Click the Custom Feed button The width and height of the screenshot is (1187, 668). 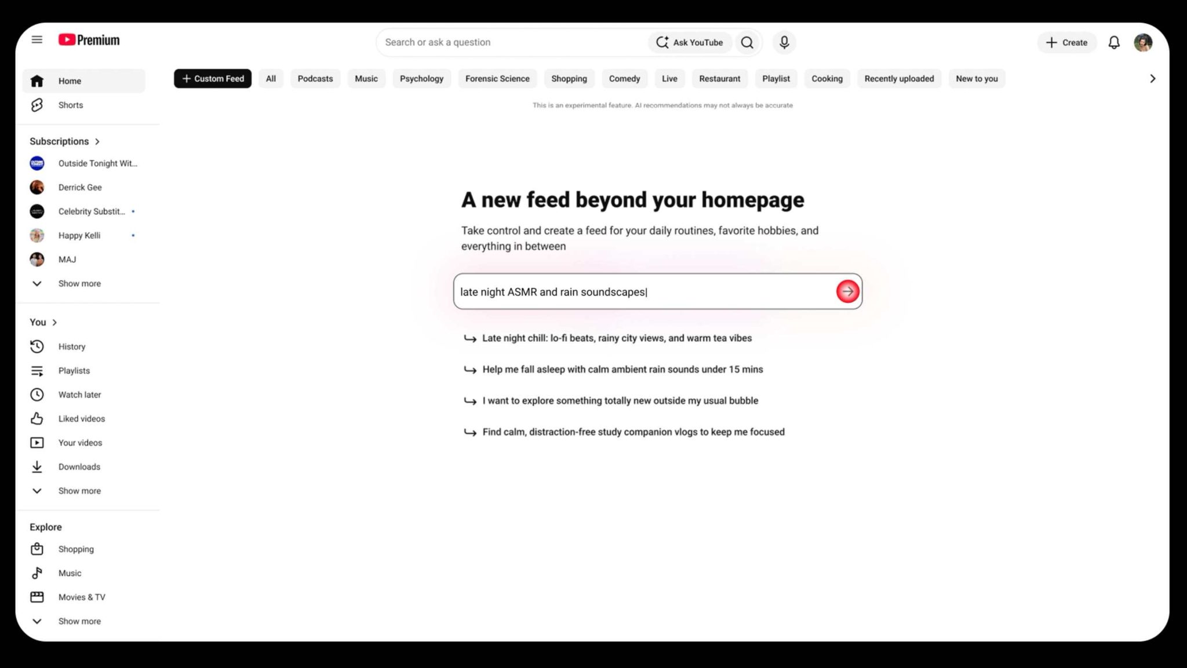coord(213,79)
